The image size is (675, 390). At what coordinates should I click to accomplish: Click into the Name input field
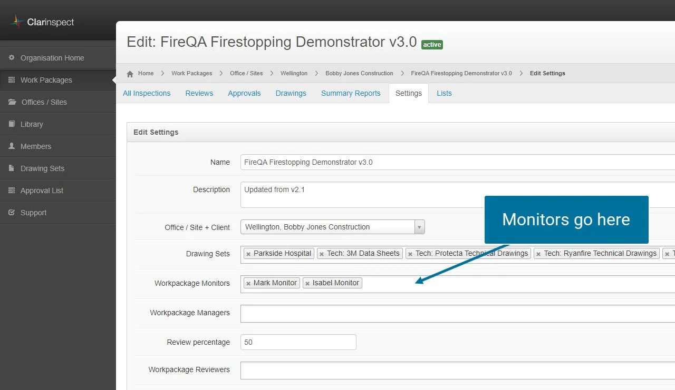[458, 162]
